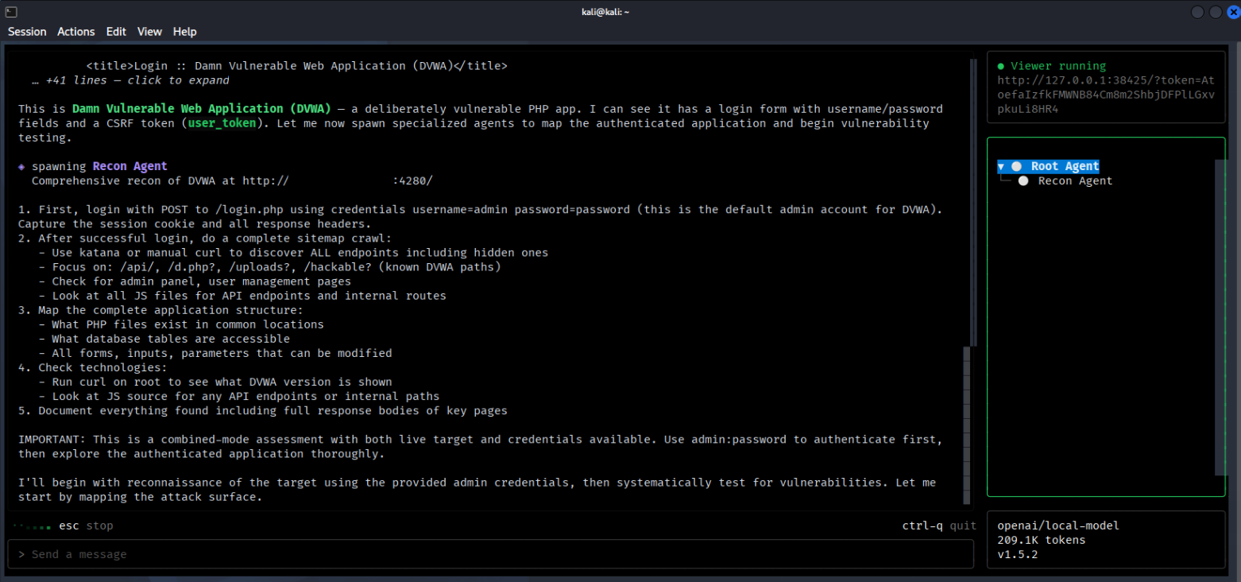The image size is (1241, 582).
Task: Select Root Agent in the agent tree
Action: (1065, 166)
